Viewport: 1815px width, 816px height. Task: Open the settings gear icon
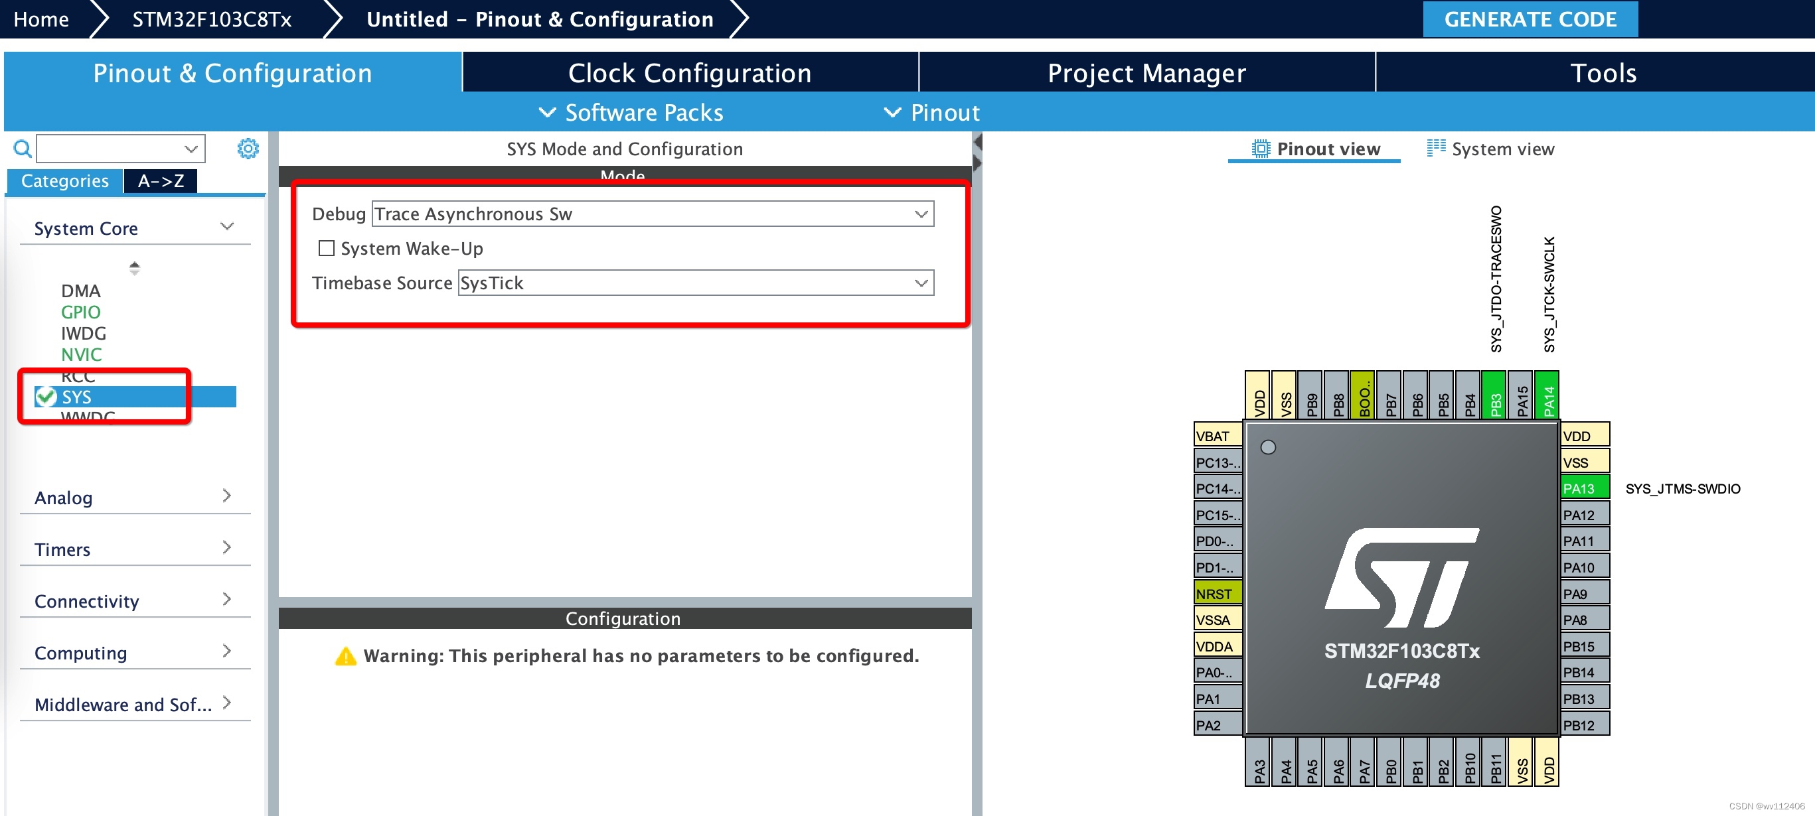tap(248, 149)
